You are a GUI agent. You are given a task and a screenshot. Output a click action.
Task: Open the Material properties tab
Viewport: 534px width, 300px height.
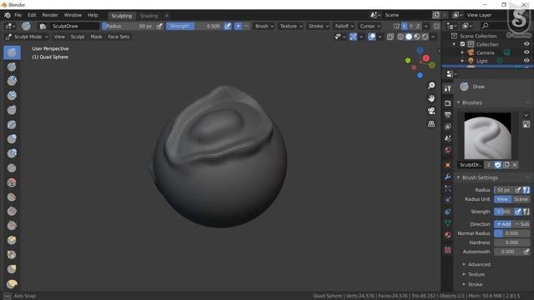(448, 235)
